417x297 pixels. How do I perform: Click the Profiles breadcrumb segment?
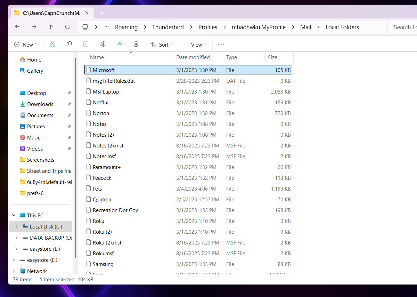coord(208,27)
